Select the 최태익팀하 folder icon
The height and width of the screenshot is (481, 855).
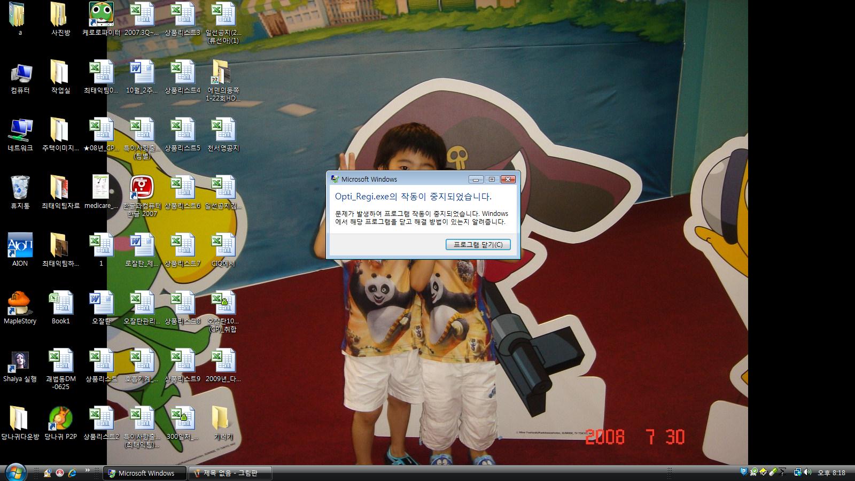pos(60,250)
